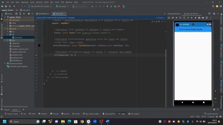Open Google Chrome from taskbar
Screen dimensions: 223x125
[82, 122]
